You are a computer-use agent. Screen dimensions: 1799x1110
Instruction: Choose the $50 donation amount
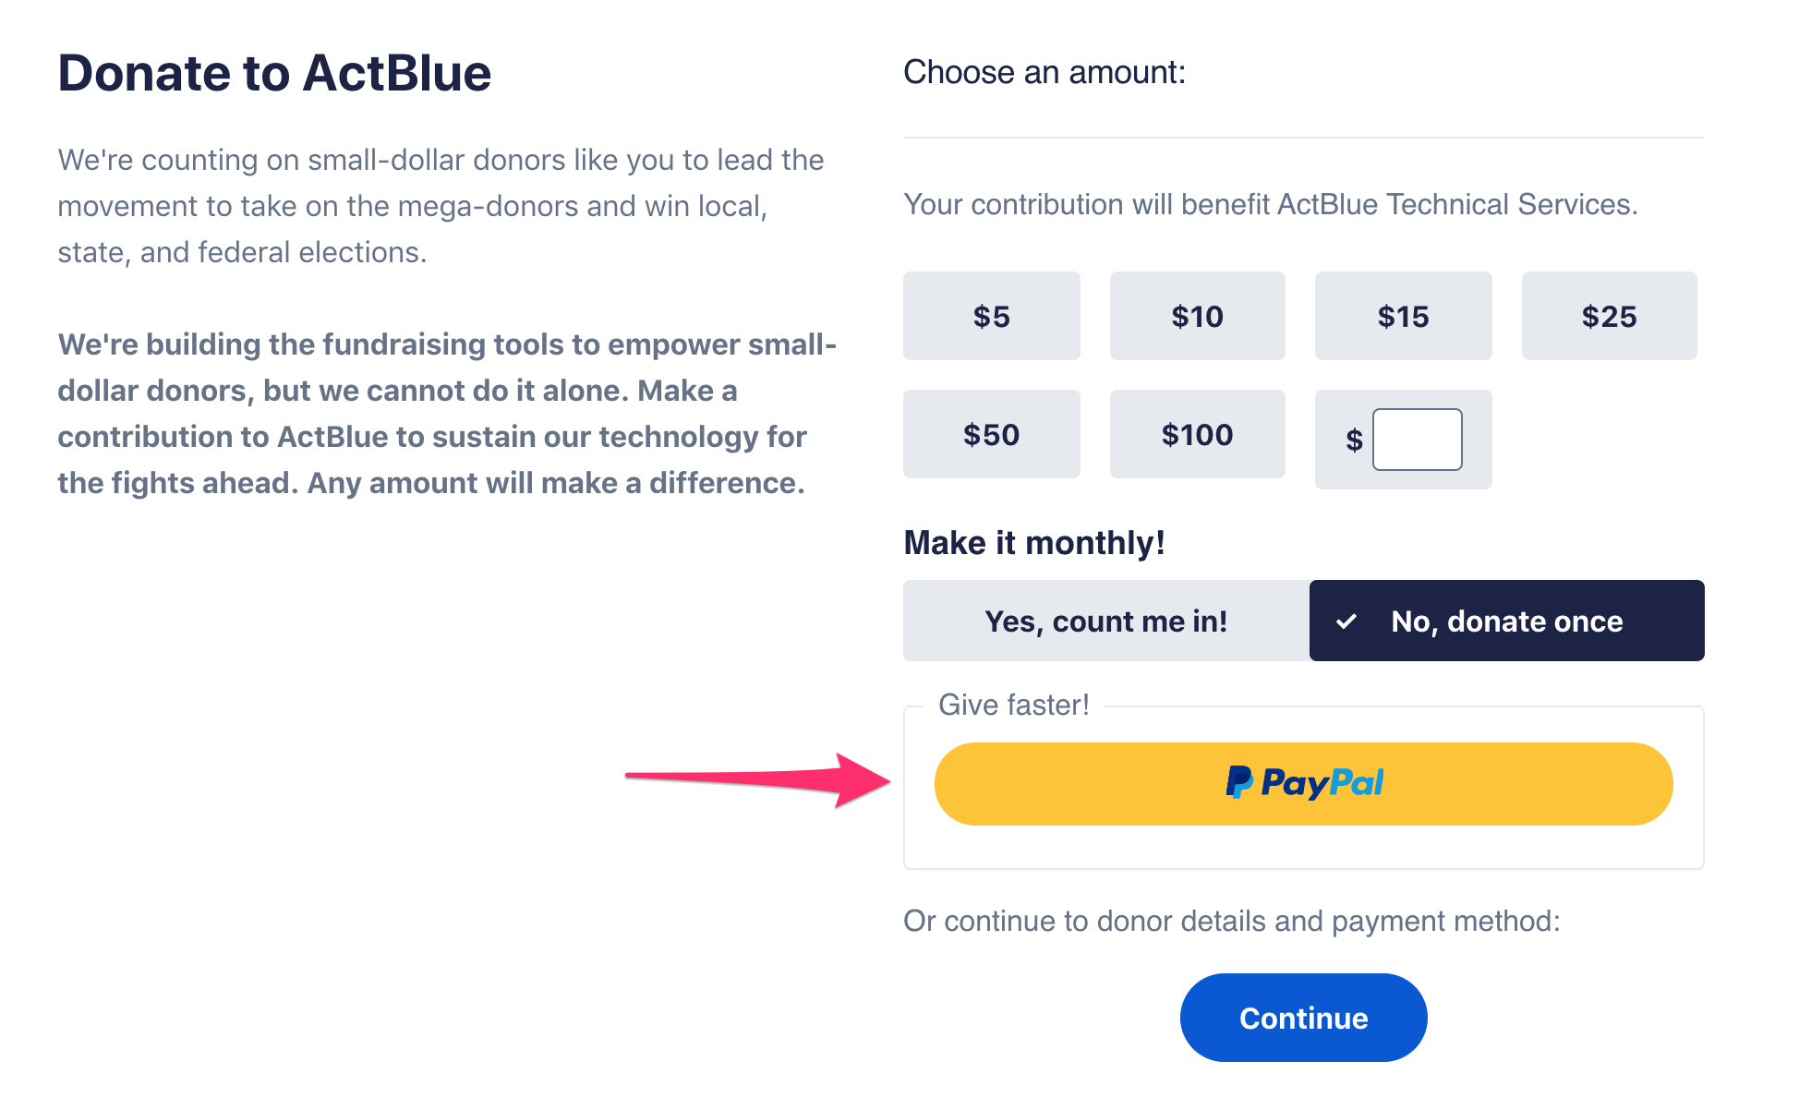point(991,434)
